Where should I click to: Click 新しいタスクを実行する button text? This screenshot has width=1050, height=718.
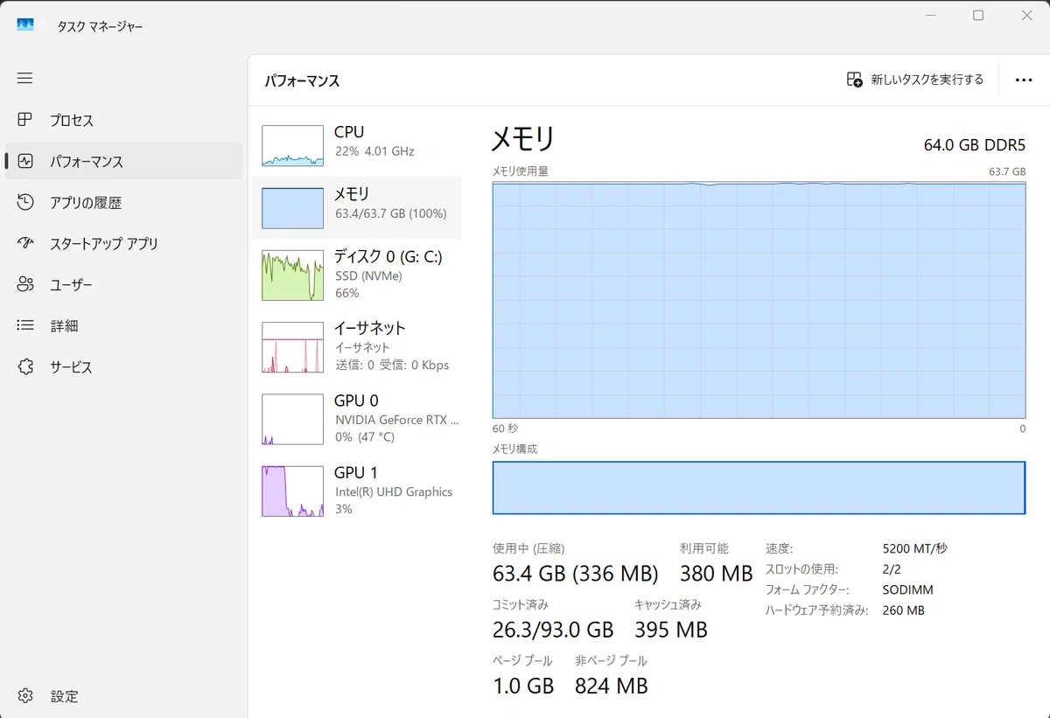click(927, 80)
